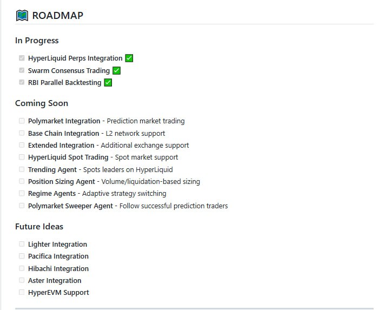Screen dimensions: 378x310
Task: Click green checkmark beside Swarm Consensus Trading
Action: click(116, 70)
